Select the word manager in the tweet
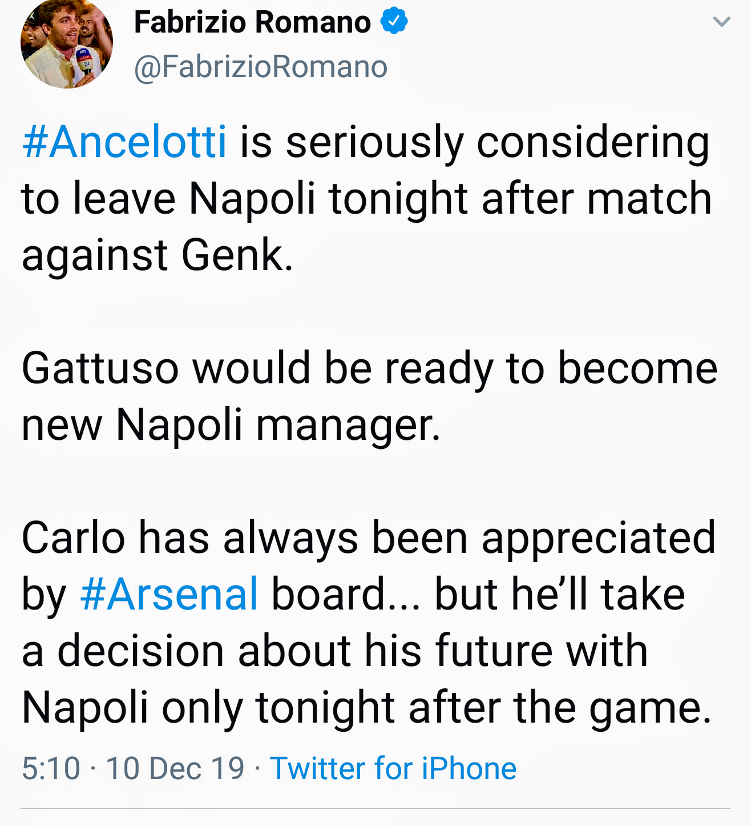Screen dimensions: 751x826 pos(348,425)
